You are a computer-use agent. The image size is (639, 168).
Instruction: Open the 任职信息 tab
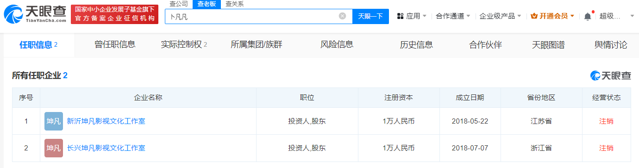tap(38, 45)
